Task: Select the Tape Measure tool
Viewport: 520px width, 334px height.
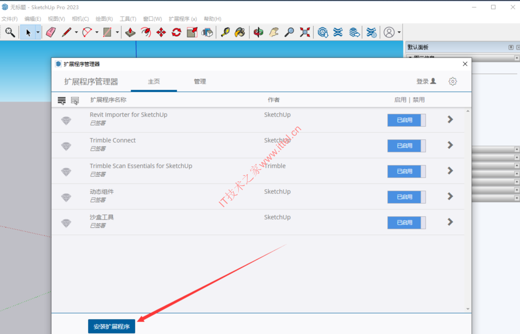Action: (x=225, y=32)
